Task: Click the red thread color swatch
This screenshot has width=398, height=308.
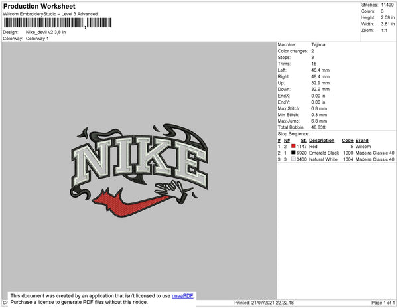Action: coord(293,146)
